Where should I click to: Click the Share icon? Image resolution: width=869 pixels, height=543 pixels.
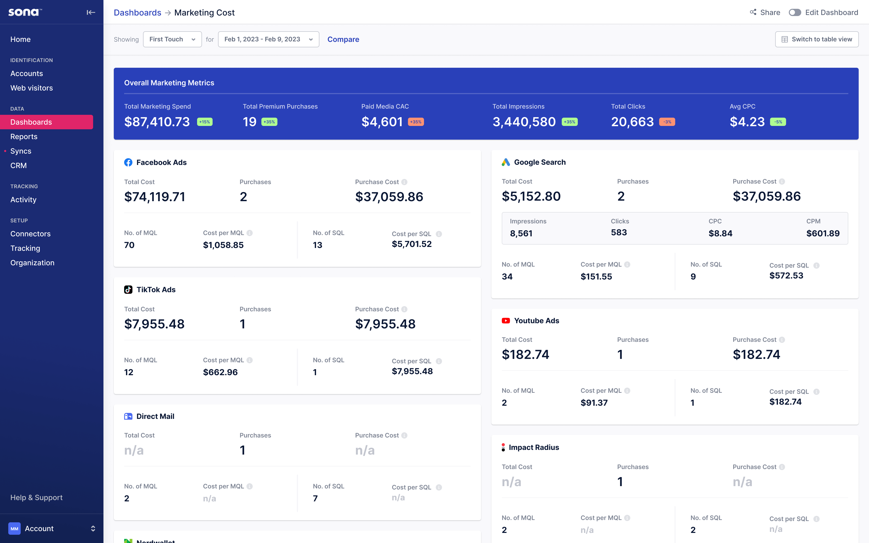tap(753, 12)
